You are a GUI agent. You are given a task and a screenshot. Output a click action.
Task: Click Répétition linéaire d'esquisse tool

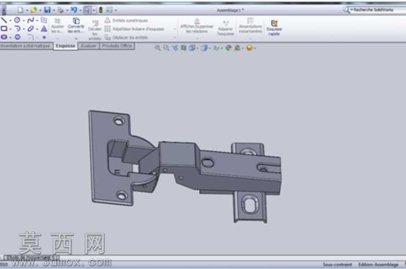[x=135, y=29]
